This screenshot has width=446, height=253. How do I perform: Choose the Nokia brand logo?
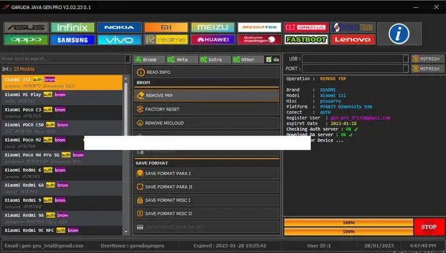click(x=119, y=27)
